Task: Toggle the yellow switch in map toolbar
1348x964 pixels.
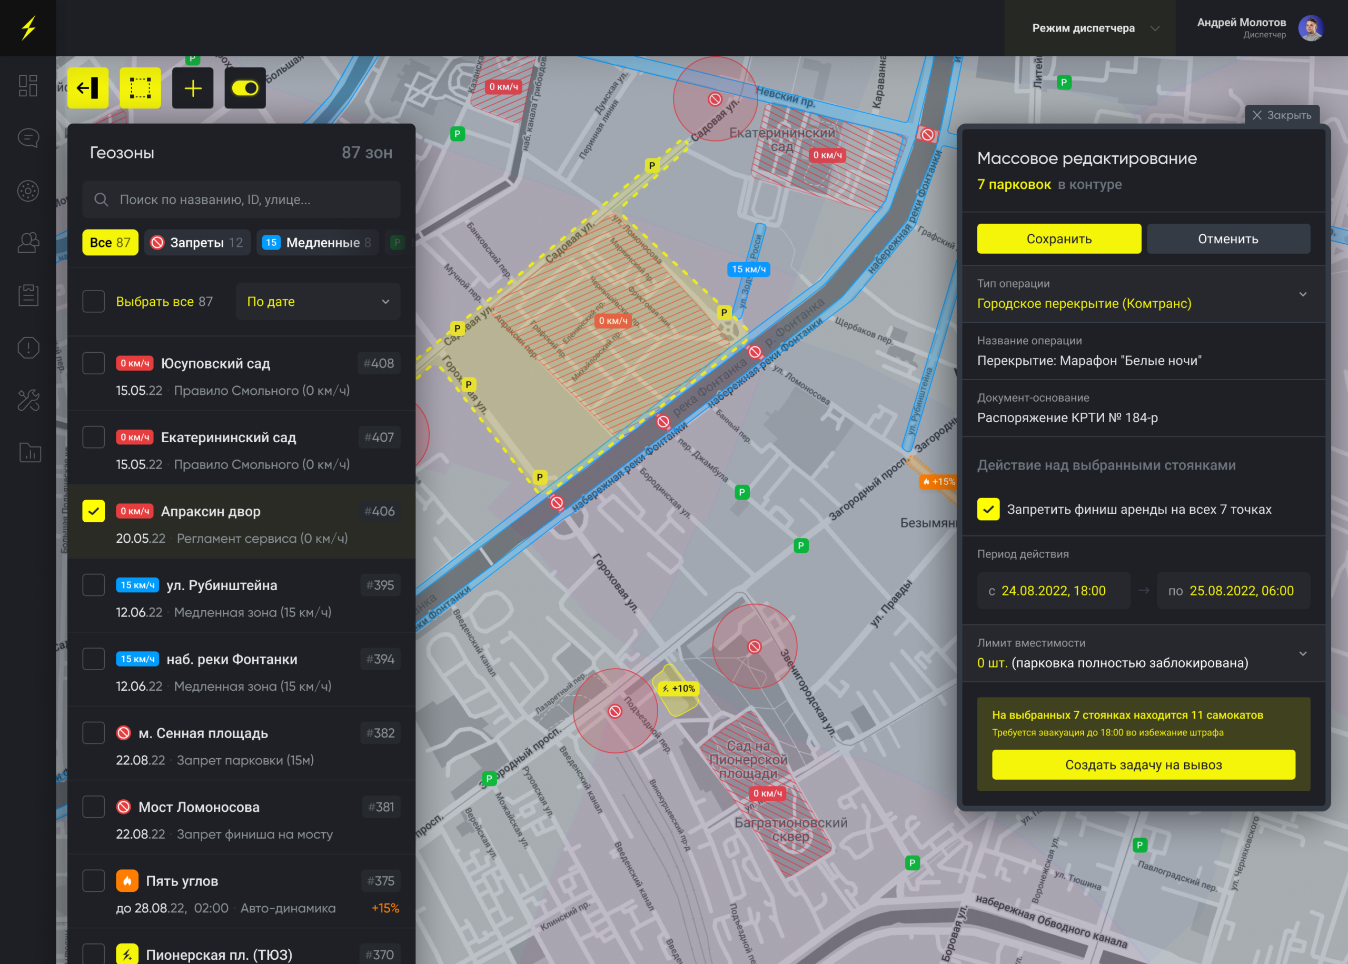Action: [x=245, y=88]
